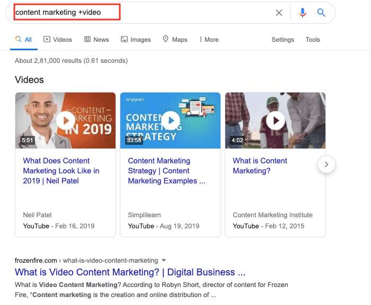This screenshot has height=305, width=371.
Task: Open What is Content Marketing? title link
Action: pyautogui.click(x=260, y=166)
